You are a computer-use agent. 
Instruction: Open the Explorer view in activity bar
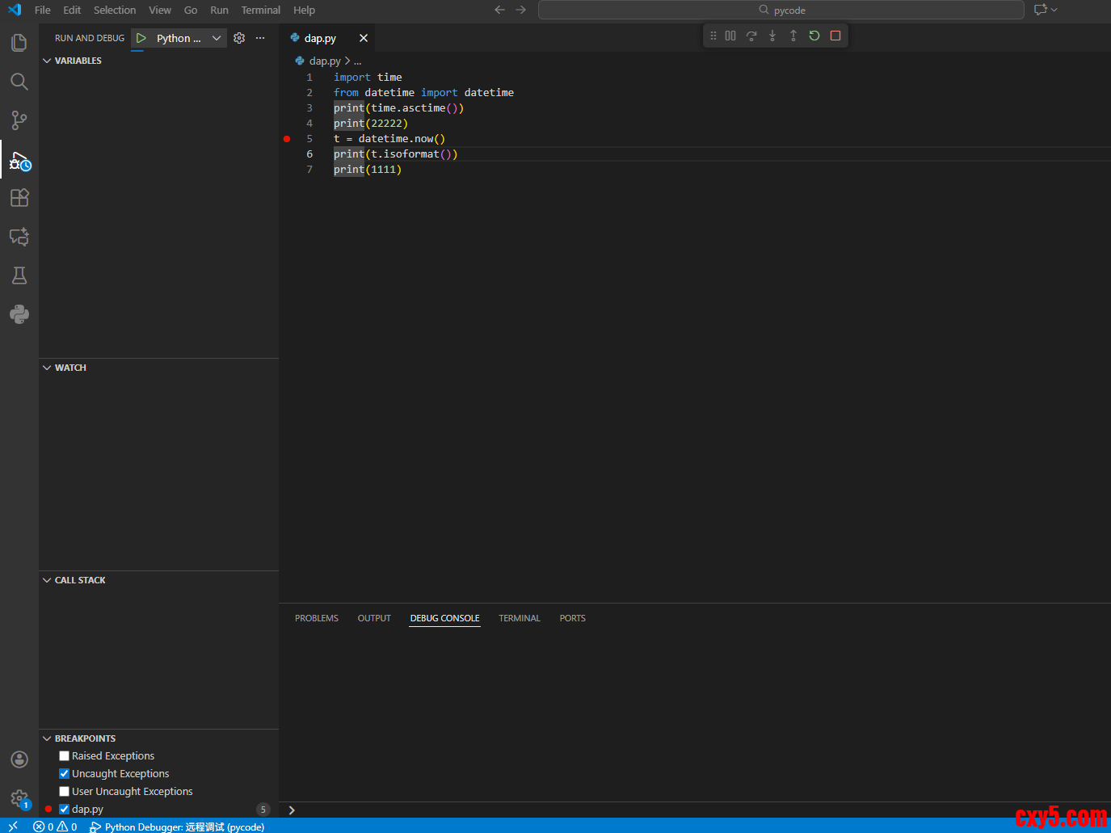point(19,43)
